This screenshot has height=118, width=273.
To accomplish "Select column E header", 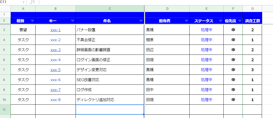I will 206,9.
